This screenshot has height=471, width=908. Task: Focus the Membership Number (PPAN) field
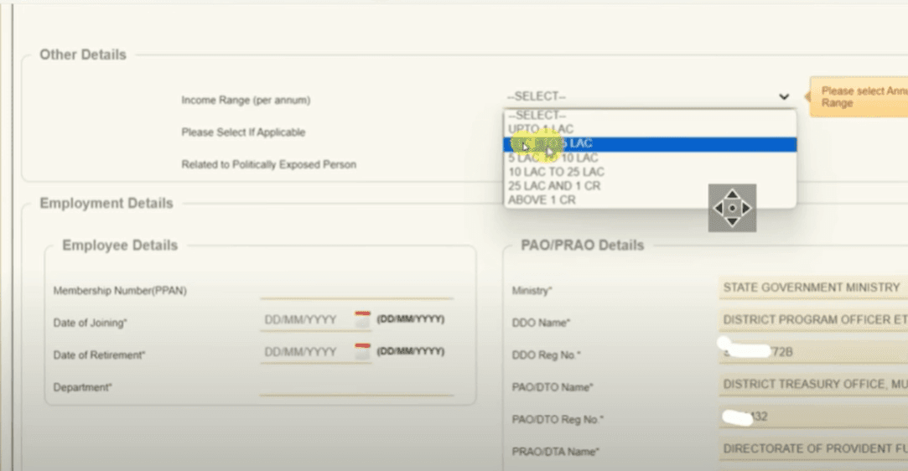point(356,289)
